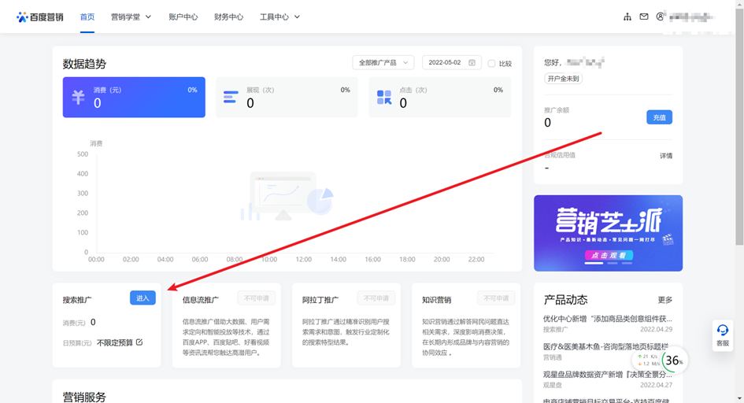Open the 账户中心 menu
The width and height of the screenshot is (744, 403).
[183, 17]
